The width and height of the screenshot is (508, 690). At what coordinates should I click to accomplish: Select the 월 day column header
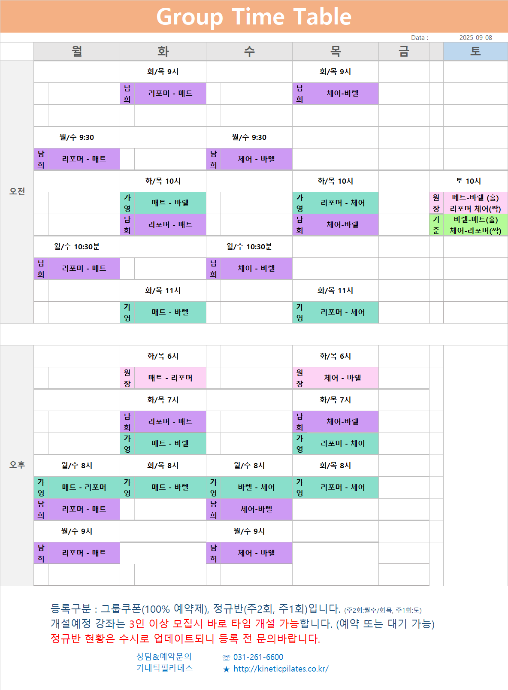pyautogui.click(x=77, y=51)
